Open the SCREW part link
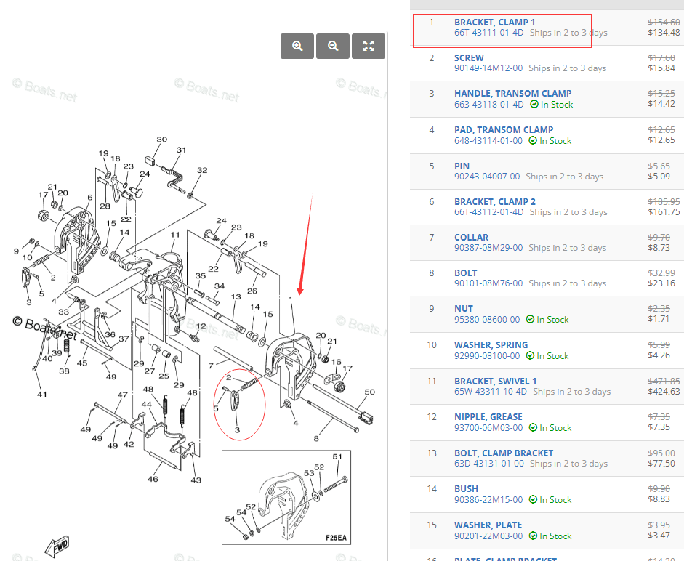This screenshot has height=561, width=684. tap(469, 57)
